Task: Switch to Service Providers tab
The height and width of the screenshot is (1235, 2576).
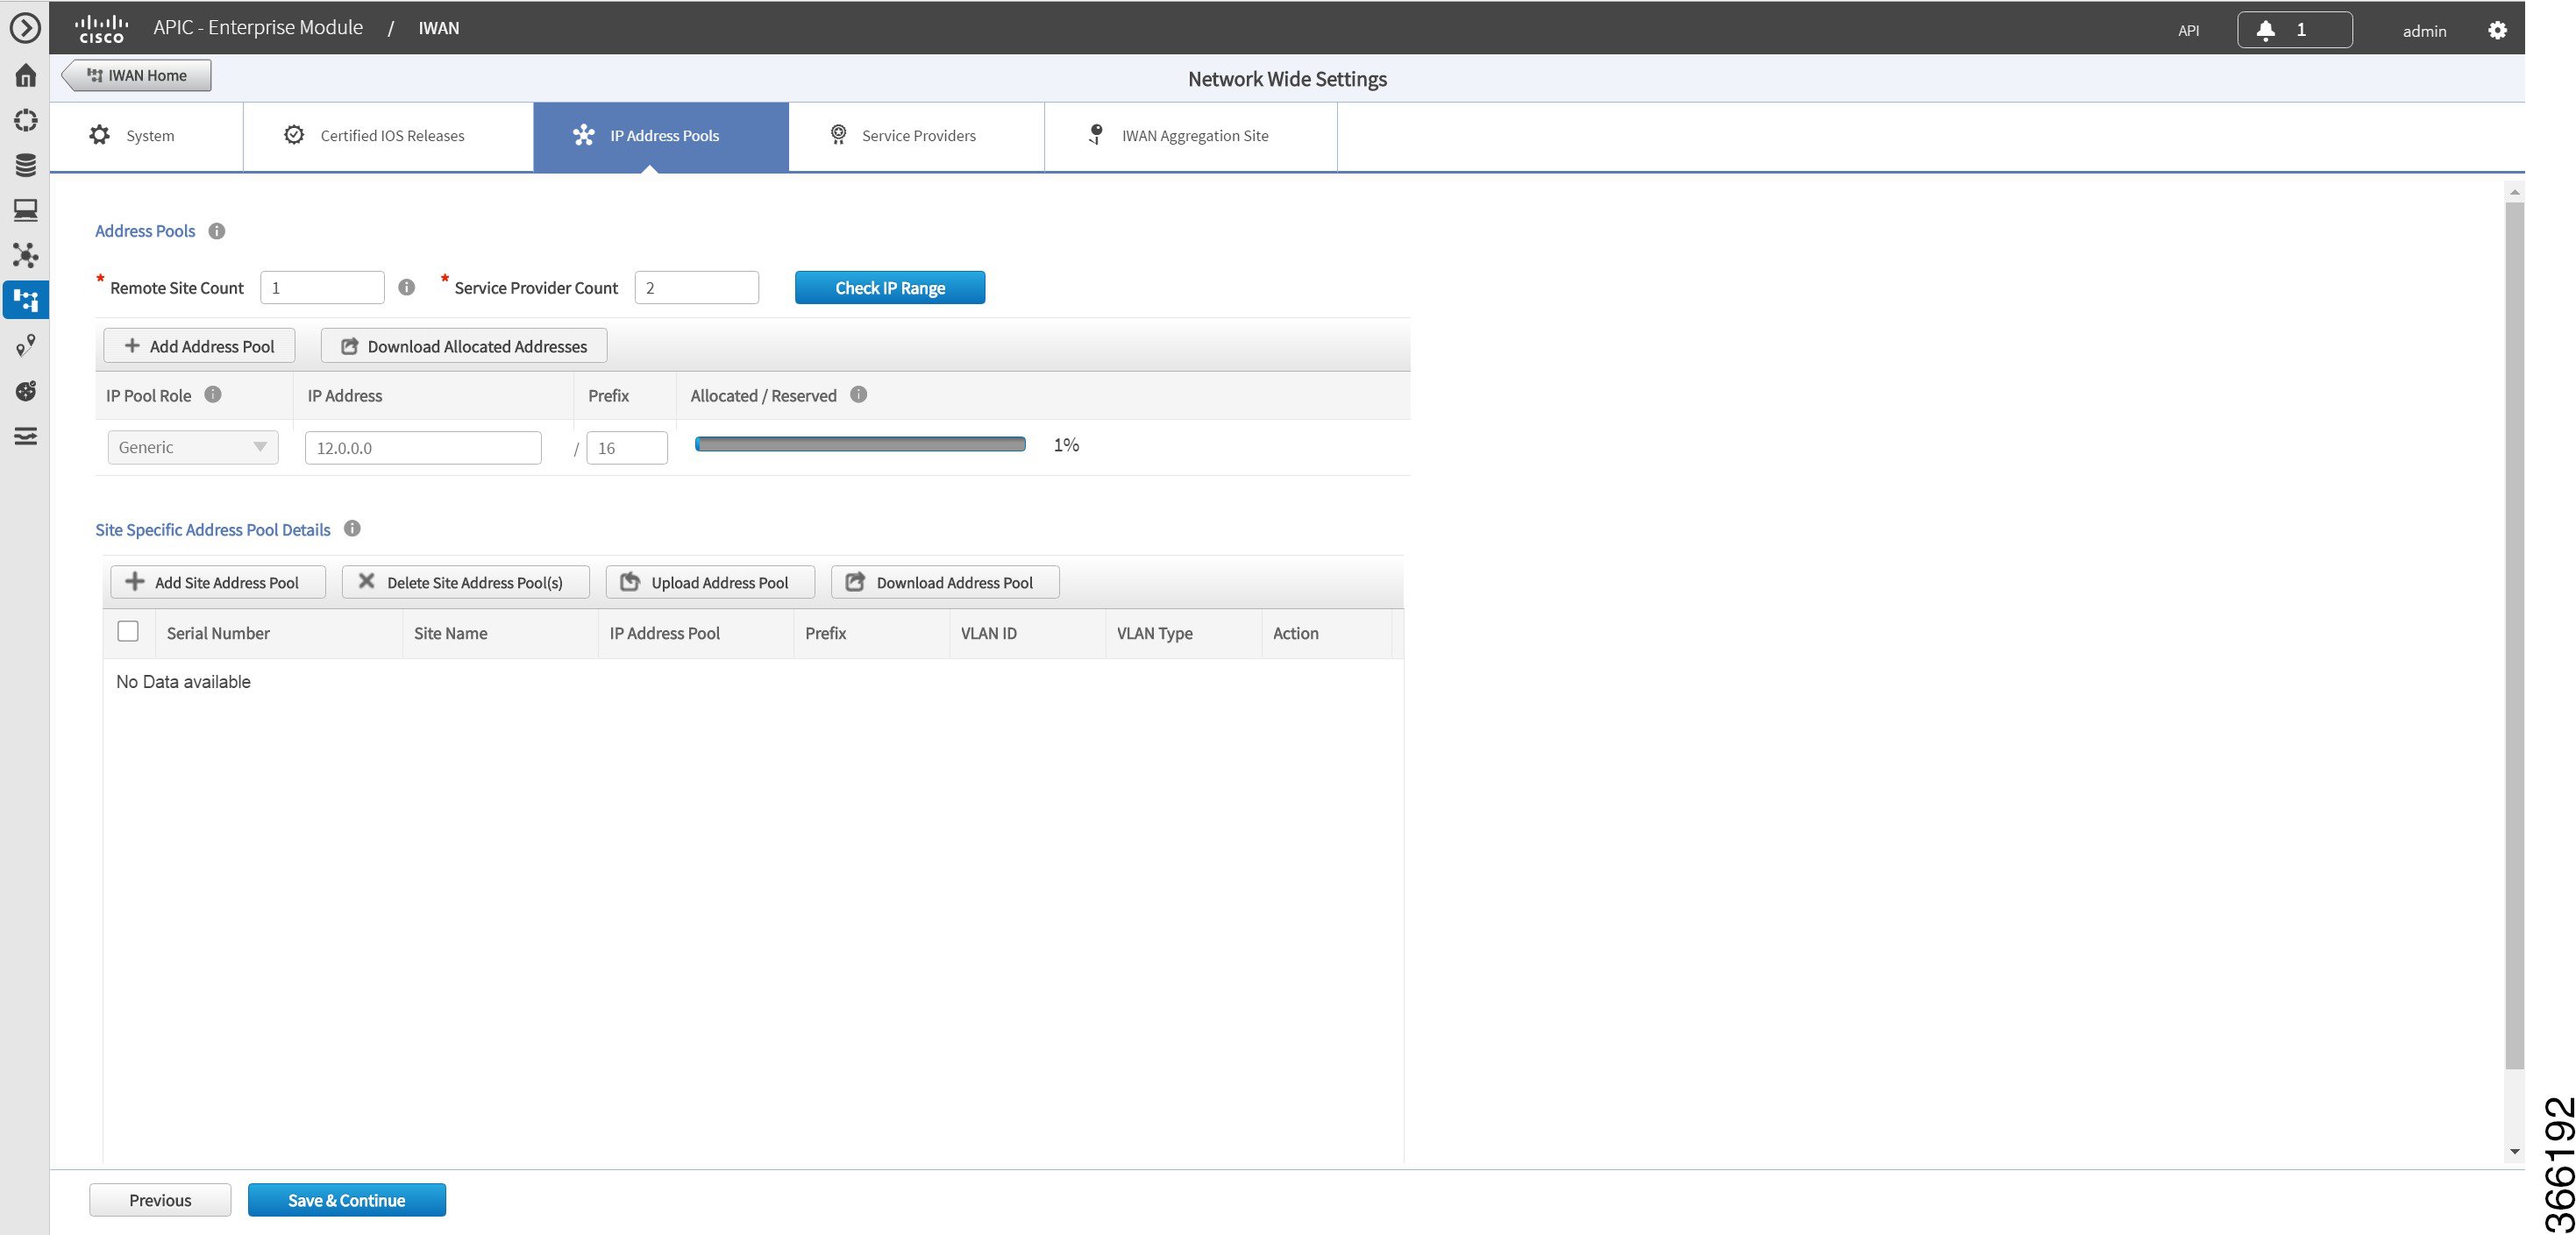Action: tap(916, 136)
